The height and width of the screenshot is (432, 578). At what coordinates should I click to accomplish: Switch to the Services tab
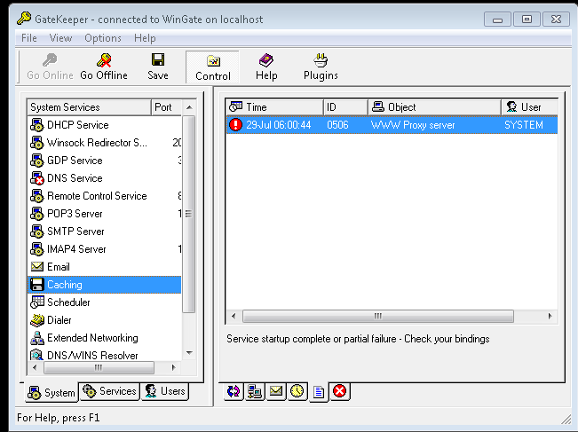[109, 391]
